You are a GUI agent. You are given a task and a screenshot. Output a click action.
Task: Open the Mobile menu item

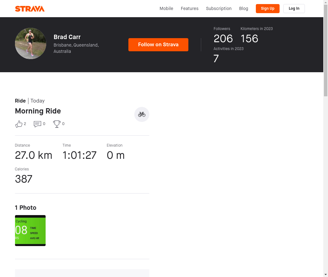(166, 8)
